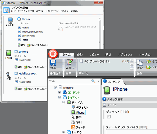This screenshot has width=157, height=134.
Task: Click the デフォルト monitor device icon in dialog
Action: (10, 21)
